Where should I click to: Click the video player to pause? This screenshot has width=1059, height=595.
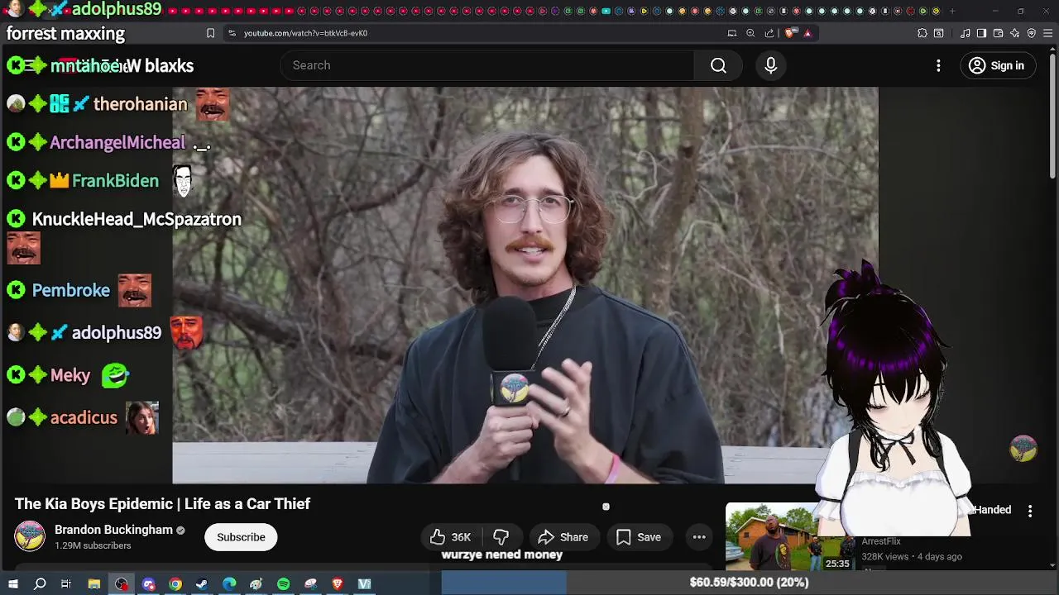tap(525, 285)
